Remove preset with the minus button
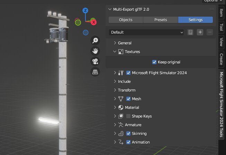The image size is (226, 155). pyautogui.click(x=210, y=32)
